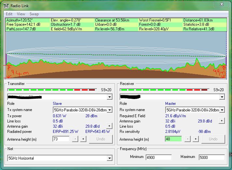The image size is (232, 170).
Task: Open the Swap menu
Action: point(34,14)
